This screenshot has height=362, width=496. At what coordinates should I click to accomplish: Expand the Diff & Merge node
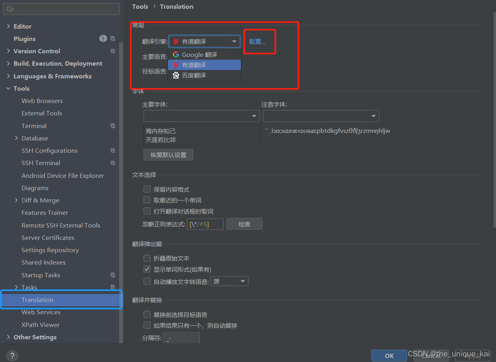[16, 200]
